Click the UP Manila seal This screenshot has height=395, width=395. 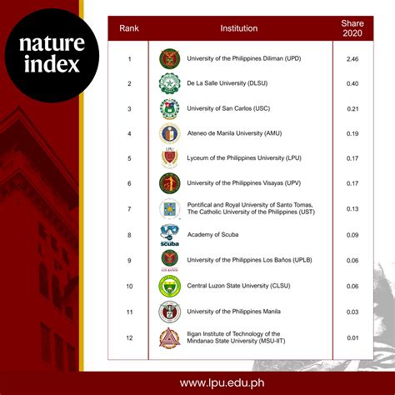(x=170, y=312)
